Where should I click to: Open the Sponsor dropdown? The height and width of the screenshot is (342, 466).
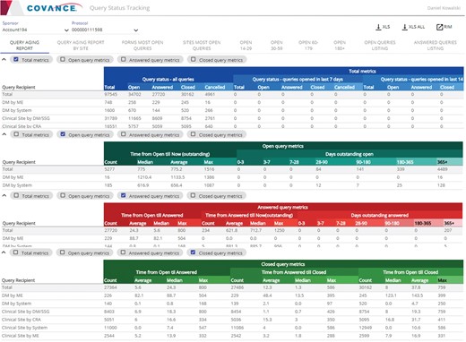[35, 30]
